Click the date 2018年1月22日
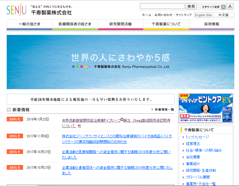This screenshot has height=186, width=239. click(38, 119)
